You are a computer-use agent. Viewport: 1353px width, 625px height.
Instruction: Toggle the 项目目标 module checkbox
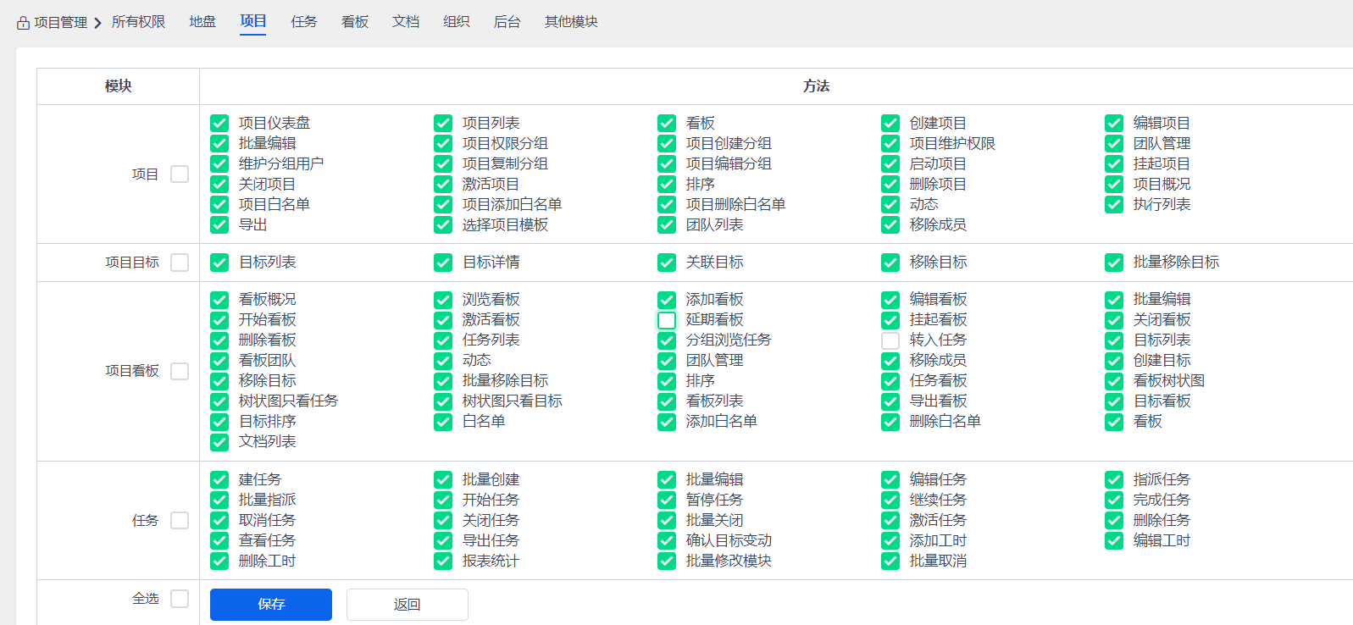[180, 263]
